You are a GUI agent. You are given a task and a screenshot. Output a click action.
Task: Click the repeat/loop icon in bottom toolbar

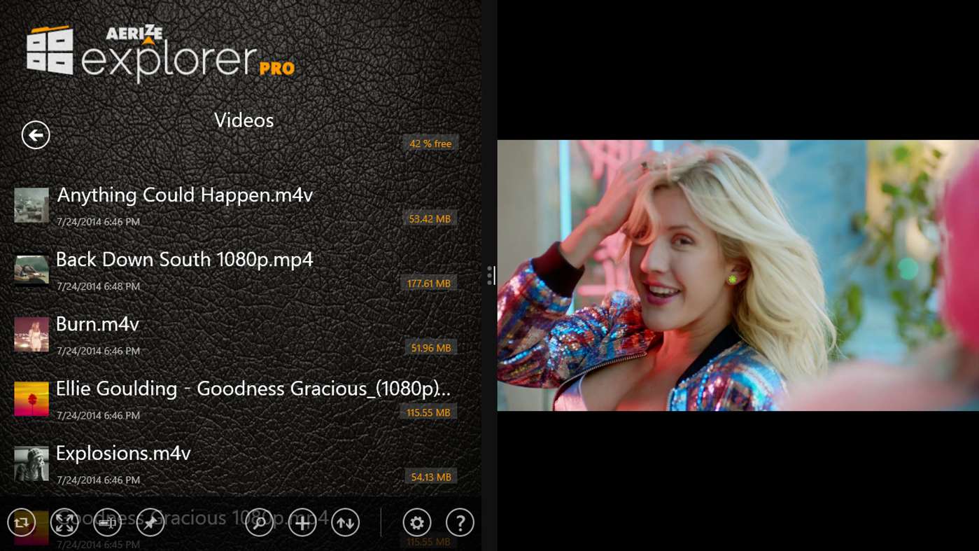tap(22, 522)
